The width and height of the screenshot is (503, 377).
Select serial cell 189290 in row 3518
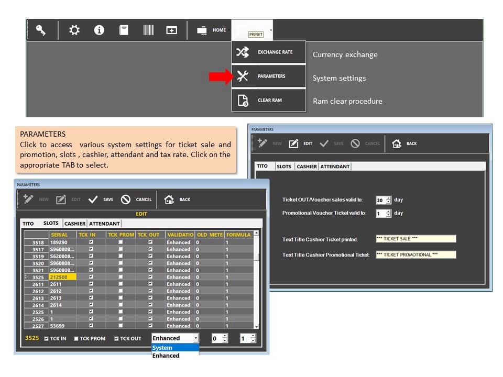[62, 242]
